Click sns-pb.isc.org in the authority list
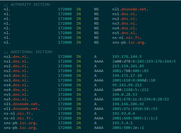This screenshot has width=181, height=133. [129, 43]
